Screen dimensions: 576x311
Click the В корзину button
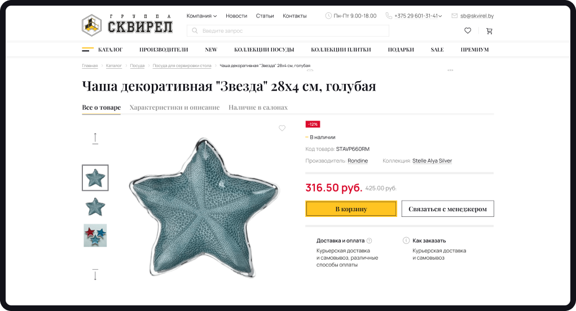coord(351,208)
